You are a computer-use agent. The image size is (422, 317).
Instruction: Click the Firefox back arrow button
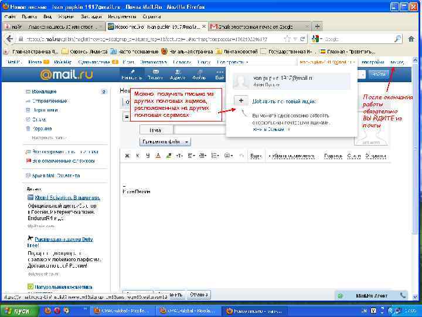coord(9,39)
